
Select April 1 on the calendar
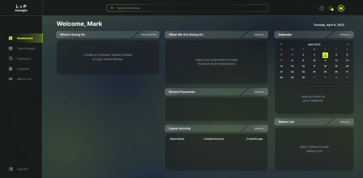[x=292, y=55]
